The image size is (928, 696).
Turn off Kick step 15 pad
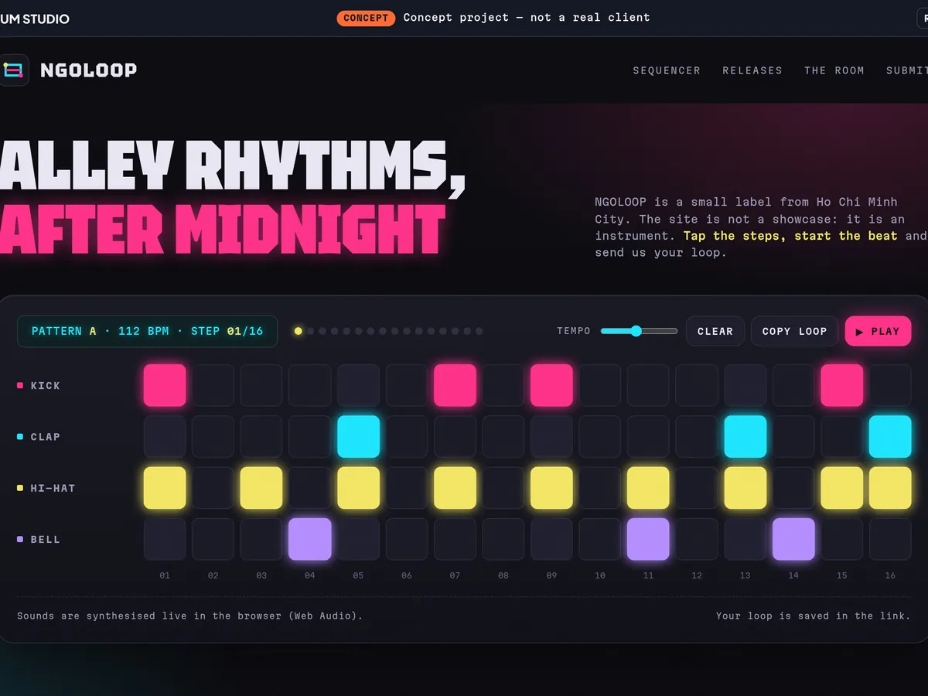[841, 385]
